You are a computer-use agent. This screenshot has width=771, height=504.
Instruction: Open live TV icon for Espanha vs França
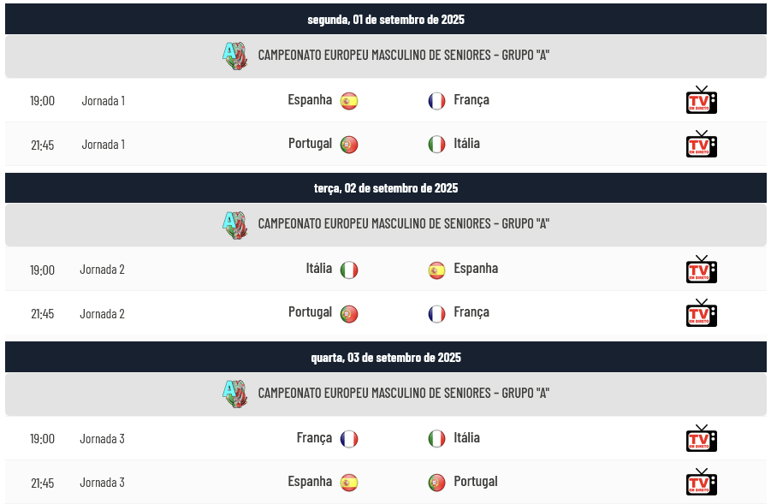(701, 100)
